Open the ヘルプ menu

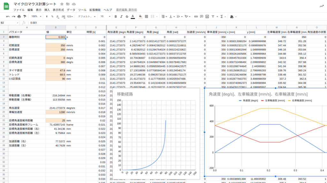coord(108,10)
